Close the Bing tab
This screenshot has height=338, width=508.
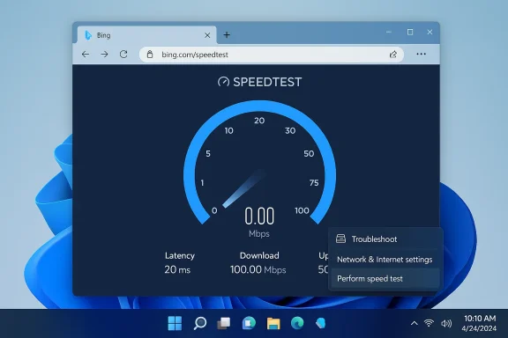pyautogui.click(x=207, y=35)
